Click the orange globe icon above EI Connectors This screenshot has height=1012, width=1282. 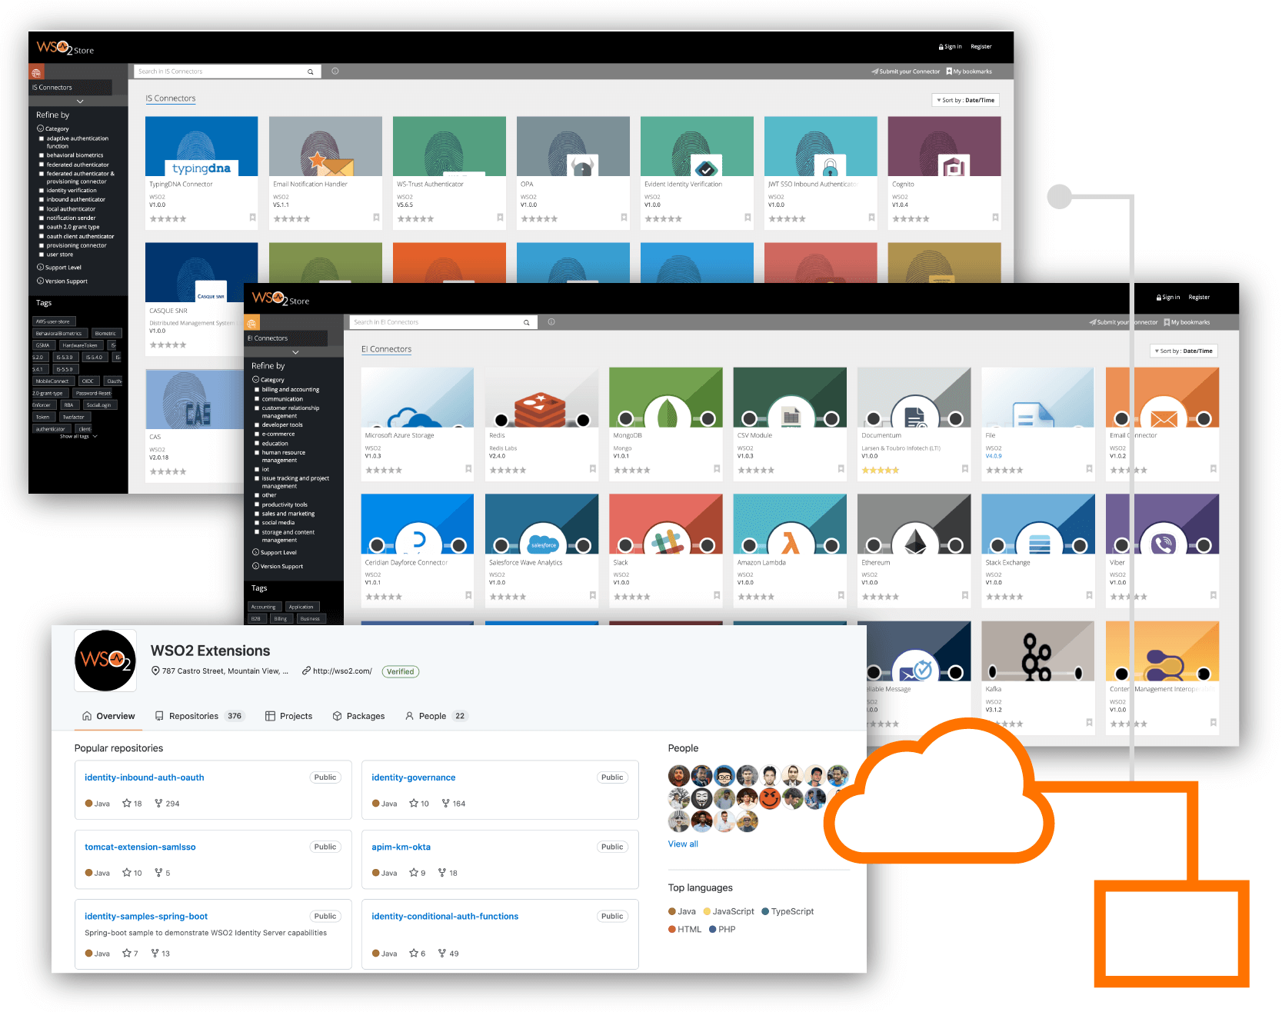pyautogui.click(x=251, y=323)
